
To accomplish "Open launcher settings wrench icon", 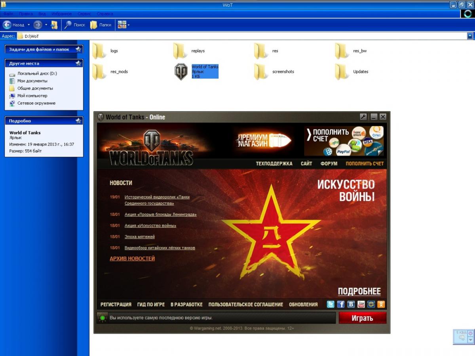I will (363, 117).
